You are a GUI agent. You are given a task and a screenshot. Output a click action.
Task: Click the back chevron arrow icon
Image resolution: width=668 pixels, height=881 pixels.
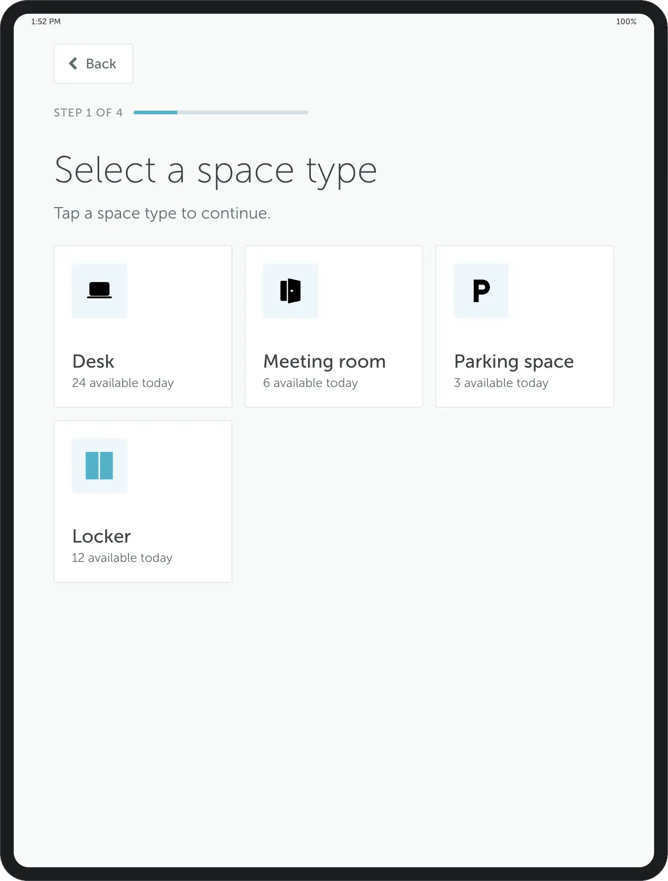click(73, 63)
